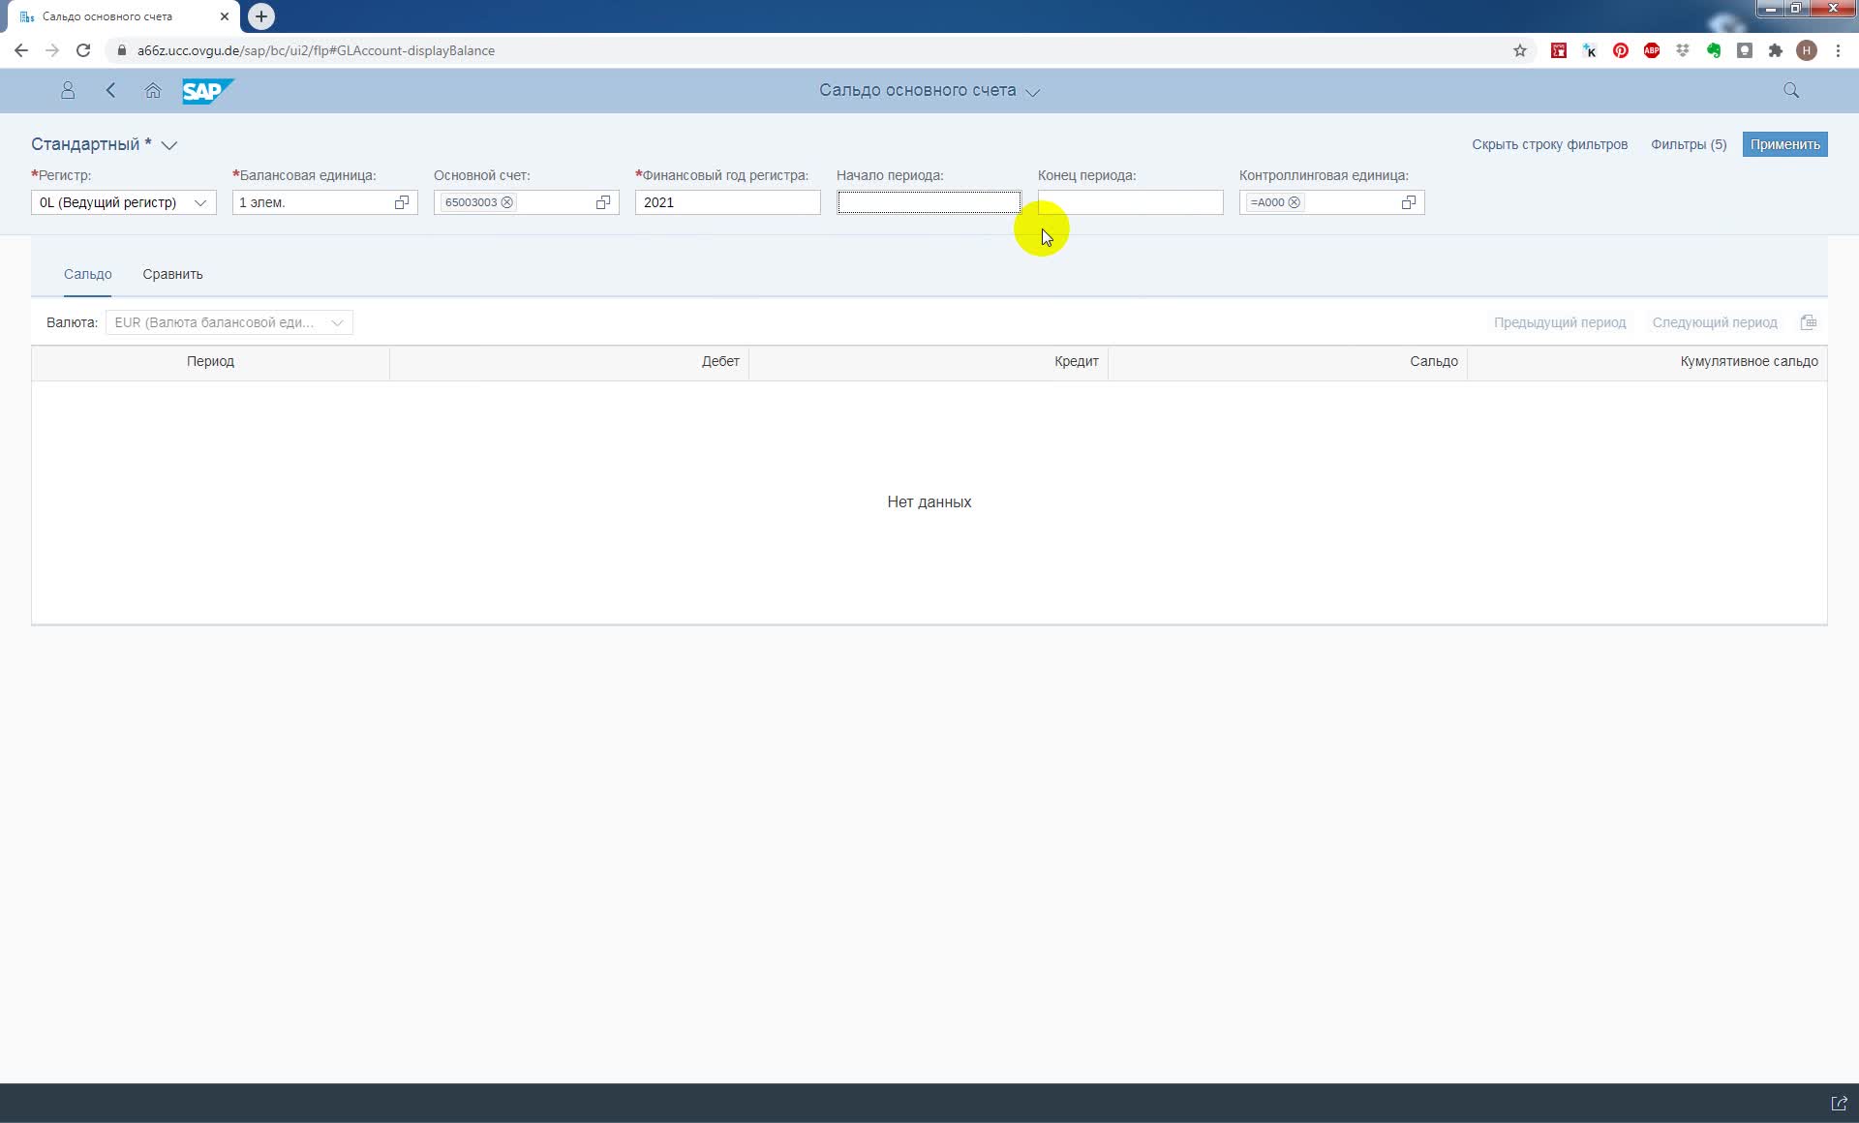Click the Adblock Plus extension icon
The height and width of the screenshot is (1123, 1859).
1652,50
